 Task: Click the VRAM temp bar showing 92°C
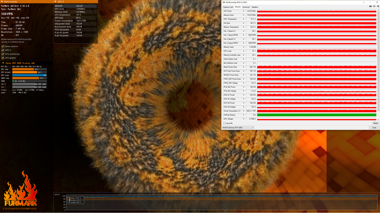click(x=29, y=78)
